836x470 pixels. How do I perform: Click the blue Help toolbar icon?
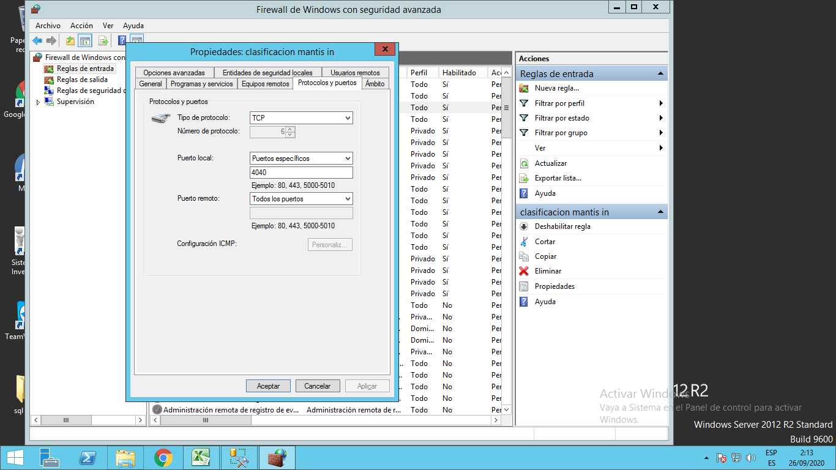tap(122, 40)
